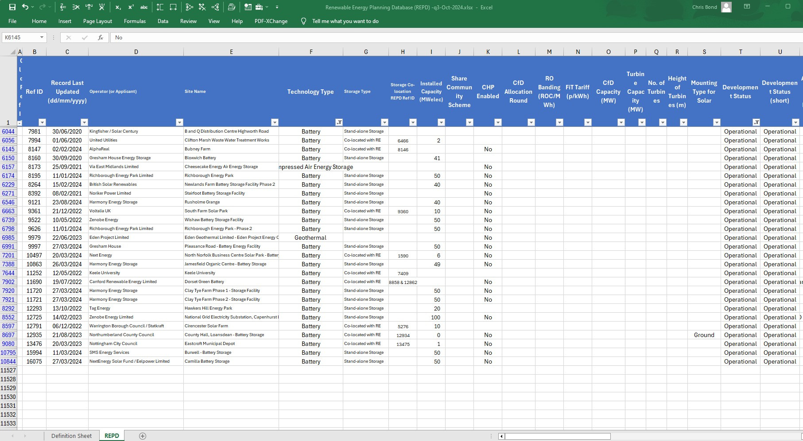Select column D header
The image size is (803, 441).
click(x=136, y=52)
